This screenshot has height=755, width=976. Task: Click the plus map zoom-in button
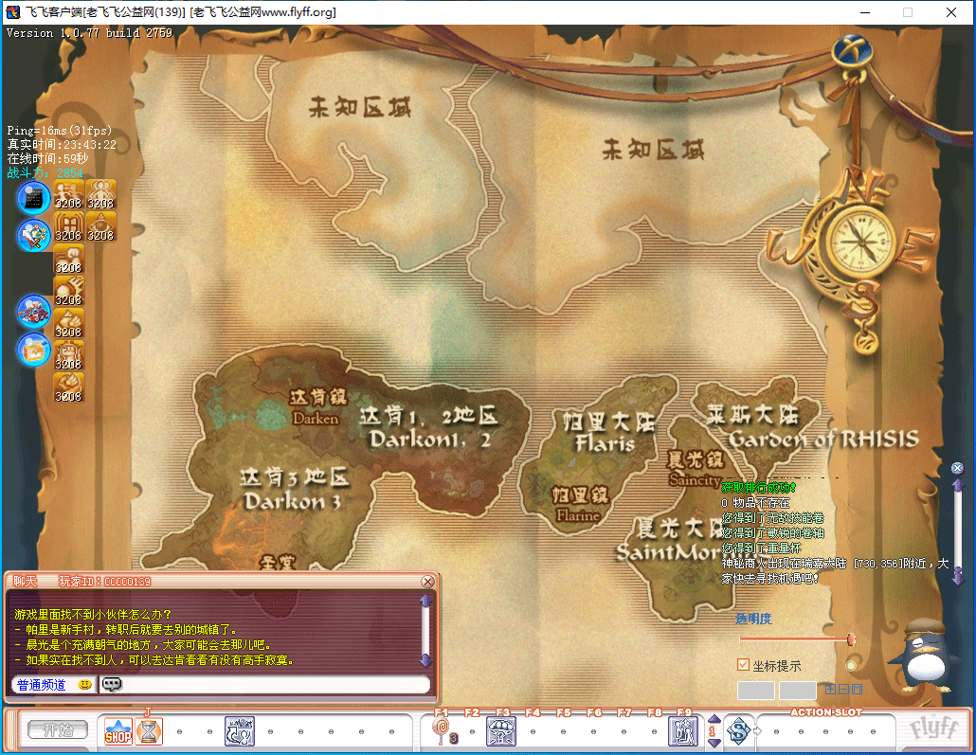(829, 690)
